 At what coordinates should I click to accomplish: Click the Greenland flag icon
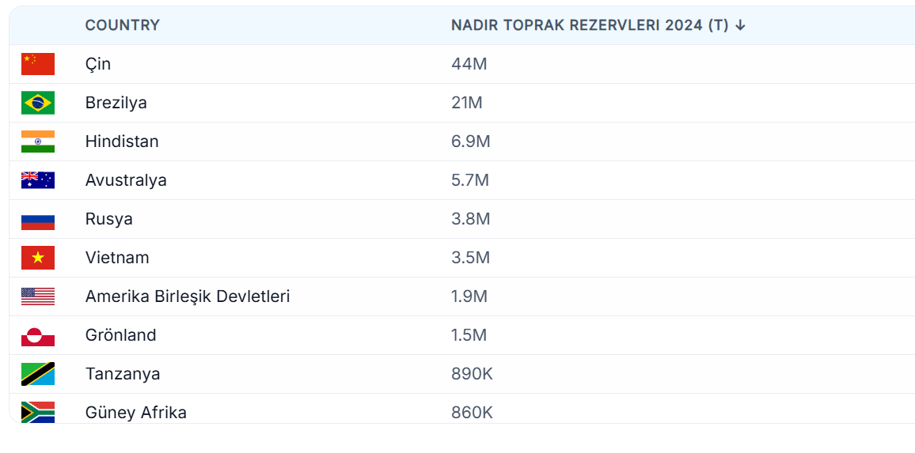pyautogui.click(x=38, y=335)
